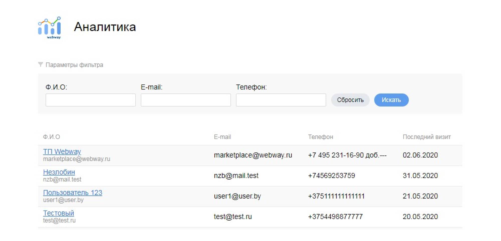Select email cell user1@user.by
Viewport: 501px width, 241px height.
(x=237, y=196)
